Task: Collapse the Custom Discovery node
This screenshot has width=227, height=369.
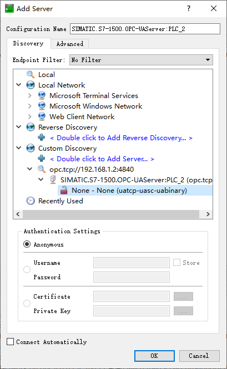Action: click(19, 148)
